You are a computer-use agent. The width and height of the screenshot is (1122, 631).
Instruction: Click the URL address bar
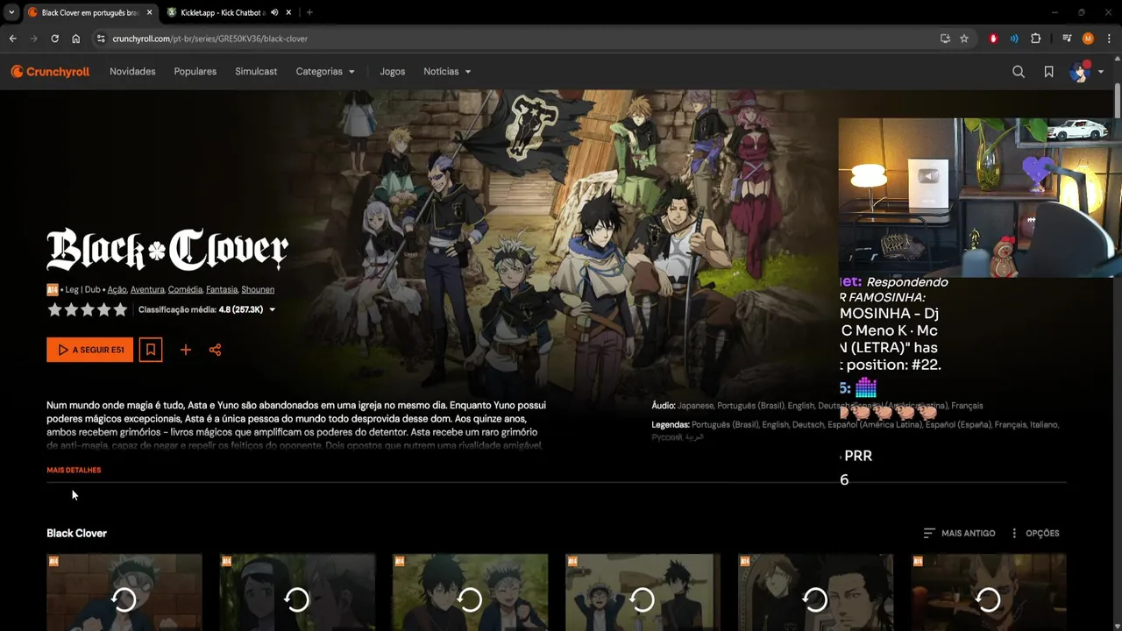pos(517,39)
